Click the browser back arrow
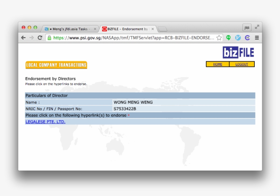This screenshot has height=196, width=280. tap(23, 38)
